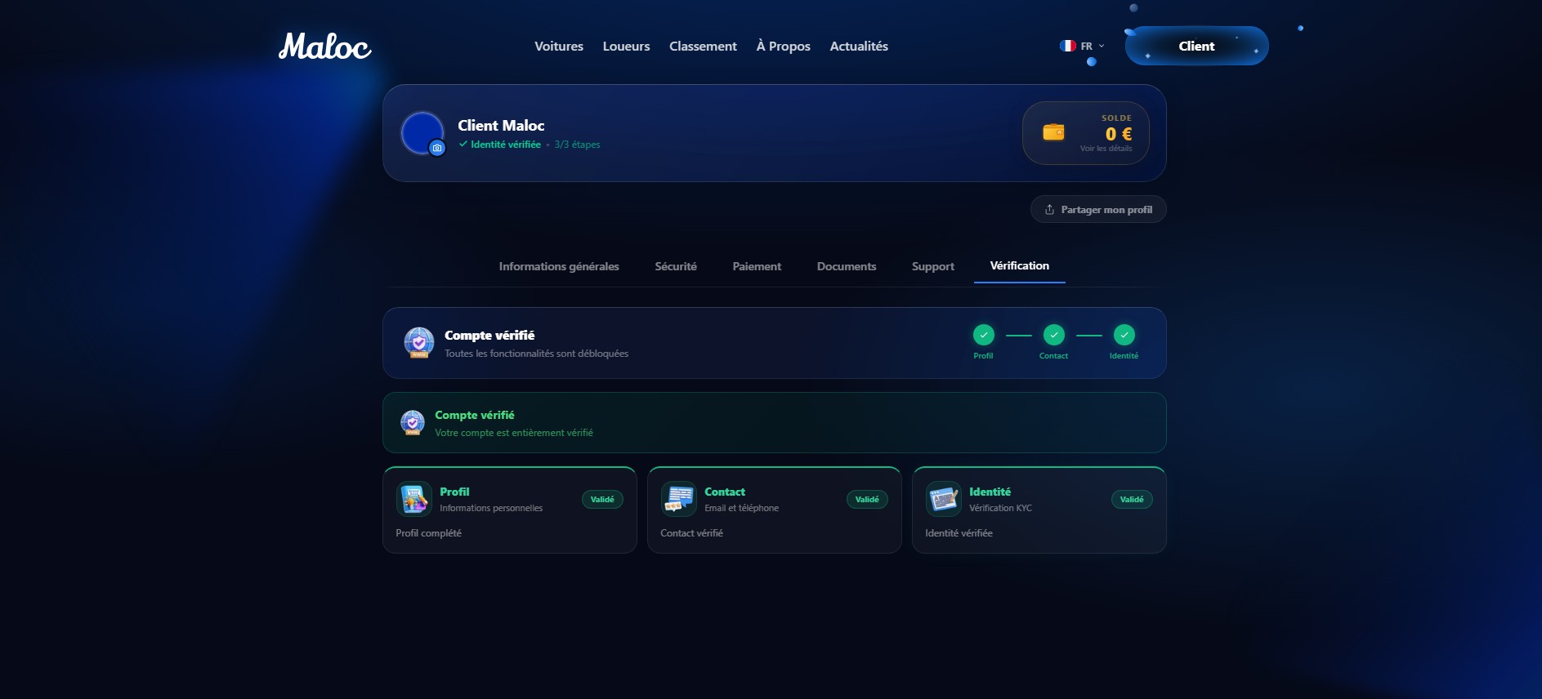Click the Identité step green checkmark

click(1124, 335)
